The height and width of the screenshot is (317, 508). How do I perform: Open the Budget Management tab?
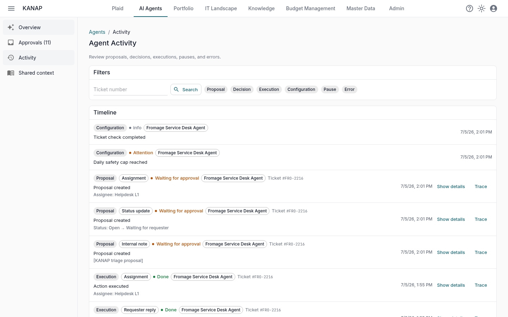click(x=310, y=8)
